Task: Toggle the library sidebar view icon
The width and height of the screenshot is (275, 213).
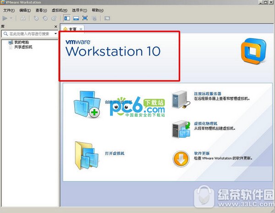Action: point(67,18)
